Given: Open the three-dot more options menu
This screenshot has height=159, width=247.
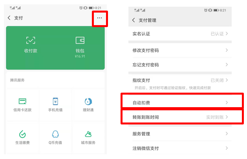Looking at the screenshot, I should 99,18.
